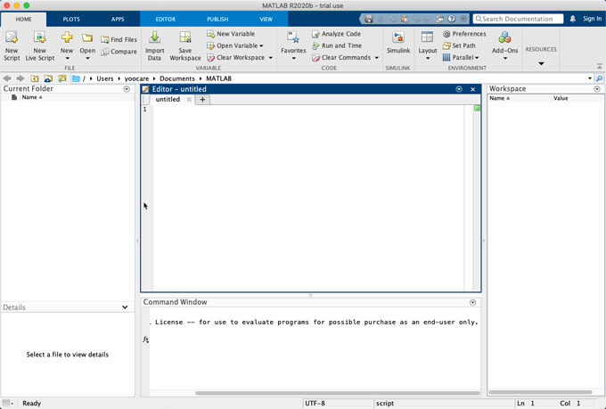Create a New Live Script
Screen dimensions: 606x409
tap(40, 46)
